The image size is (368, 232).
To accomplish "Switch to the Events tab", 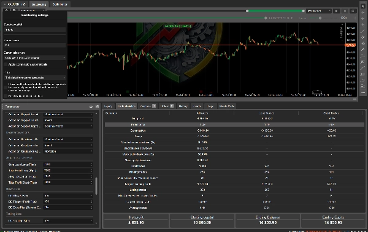I will coord(197,106).
